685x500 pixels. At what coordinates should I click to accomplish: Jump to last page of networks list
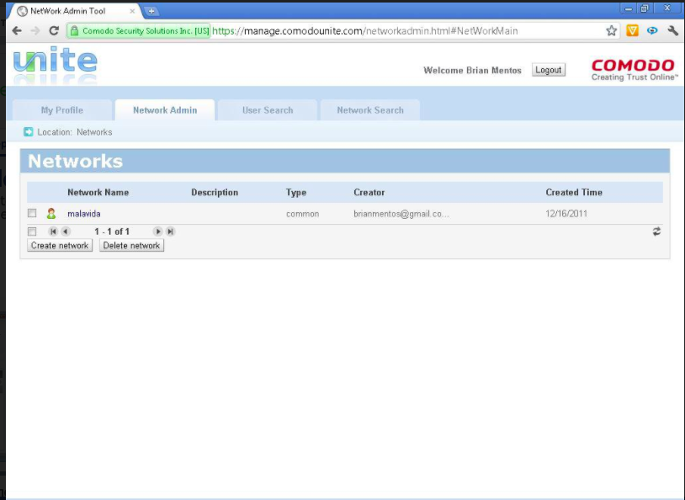point(170,231)
